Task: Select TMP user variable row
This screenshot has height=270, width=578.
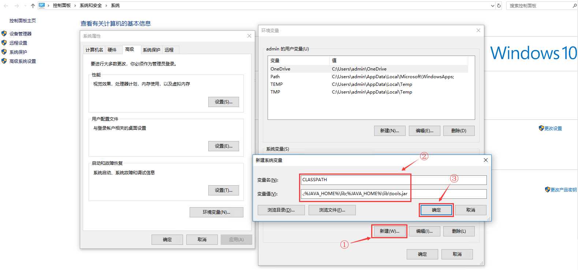Action: [368, 92]
